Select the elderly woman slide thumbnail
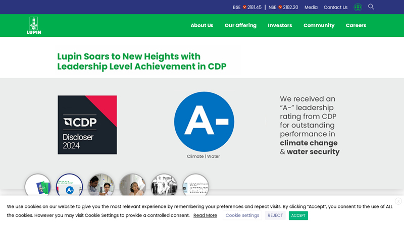The width and height of the screenshot is (404, 227). (132, 186)
